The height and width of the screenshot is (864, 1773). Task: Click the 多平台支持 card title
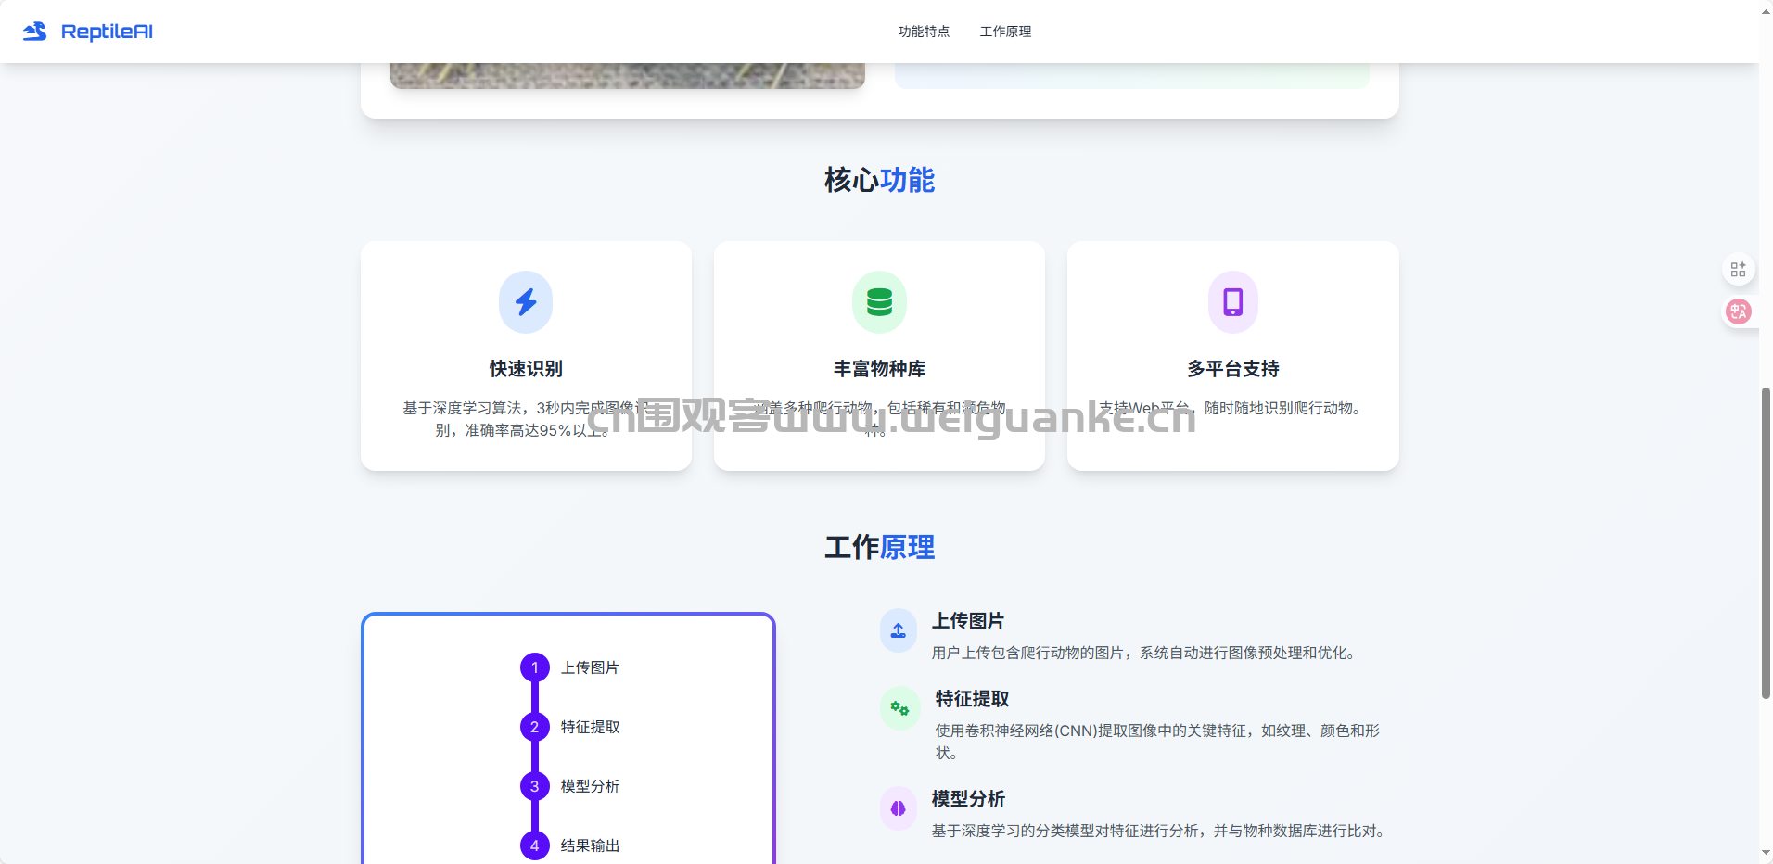(x=1232, y=369)
